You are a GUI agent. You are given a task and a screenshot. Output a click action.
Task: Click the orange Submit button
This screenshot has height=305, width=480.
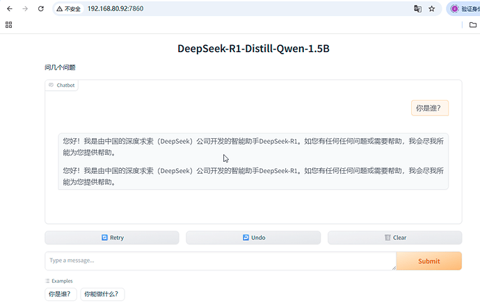click(429, 261)
